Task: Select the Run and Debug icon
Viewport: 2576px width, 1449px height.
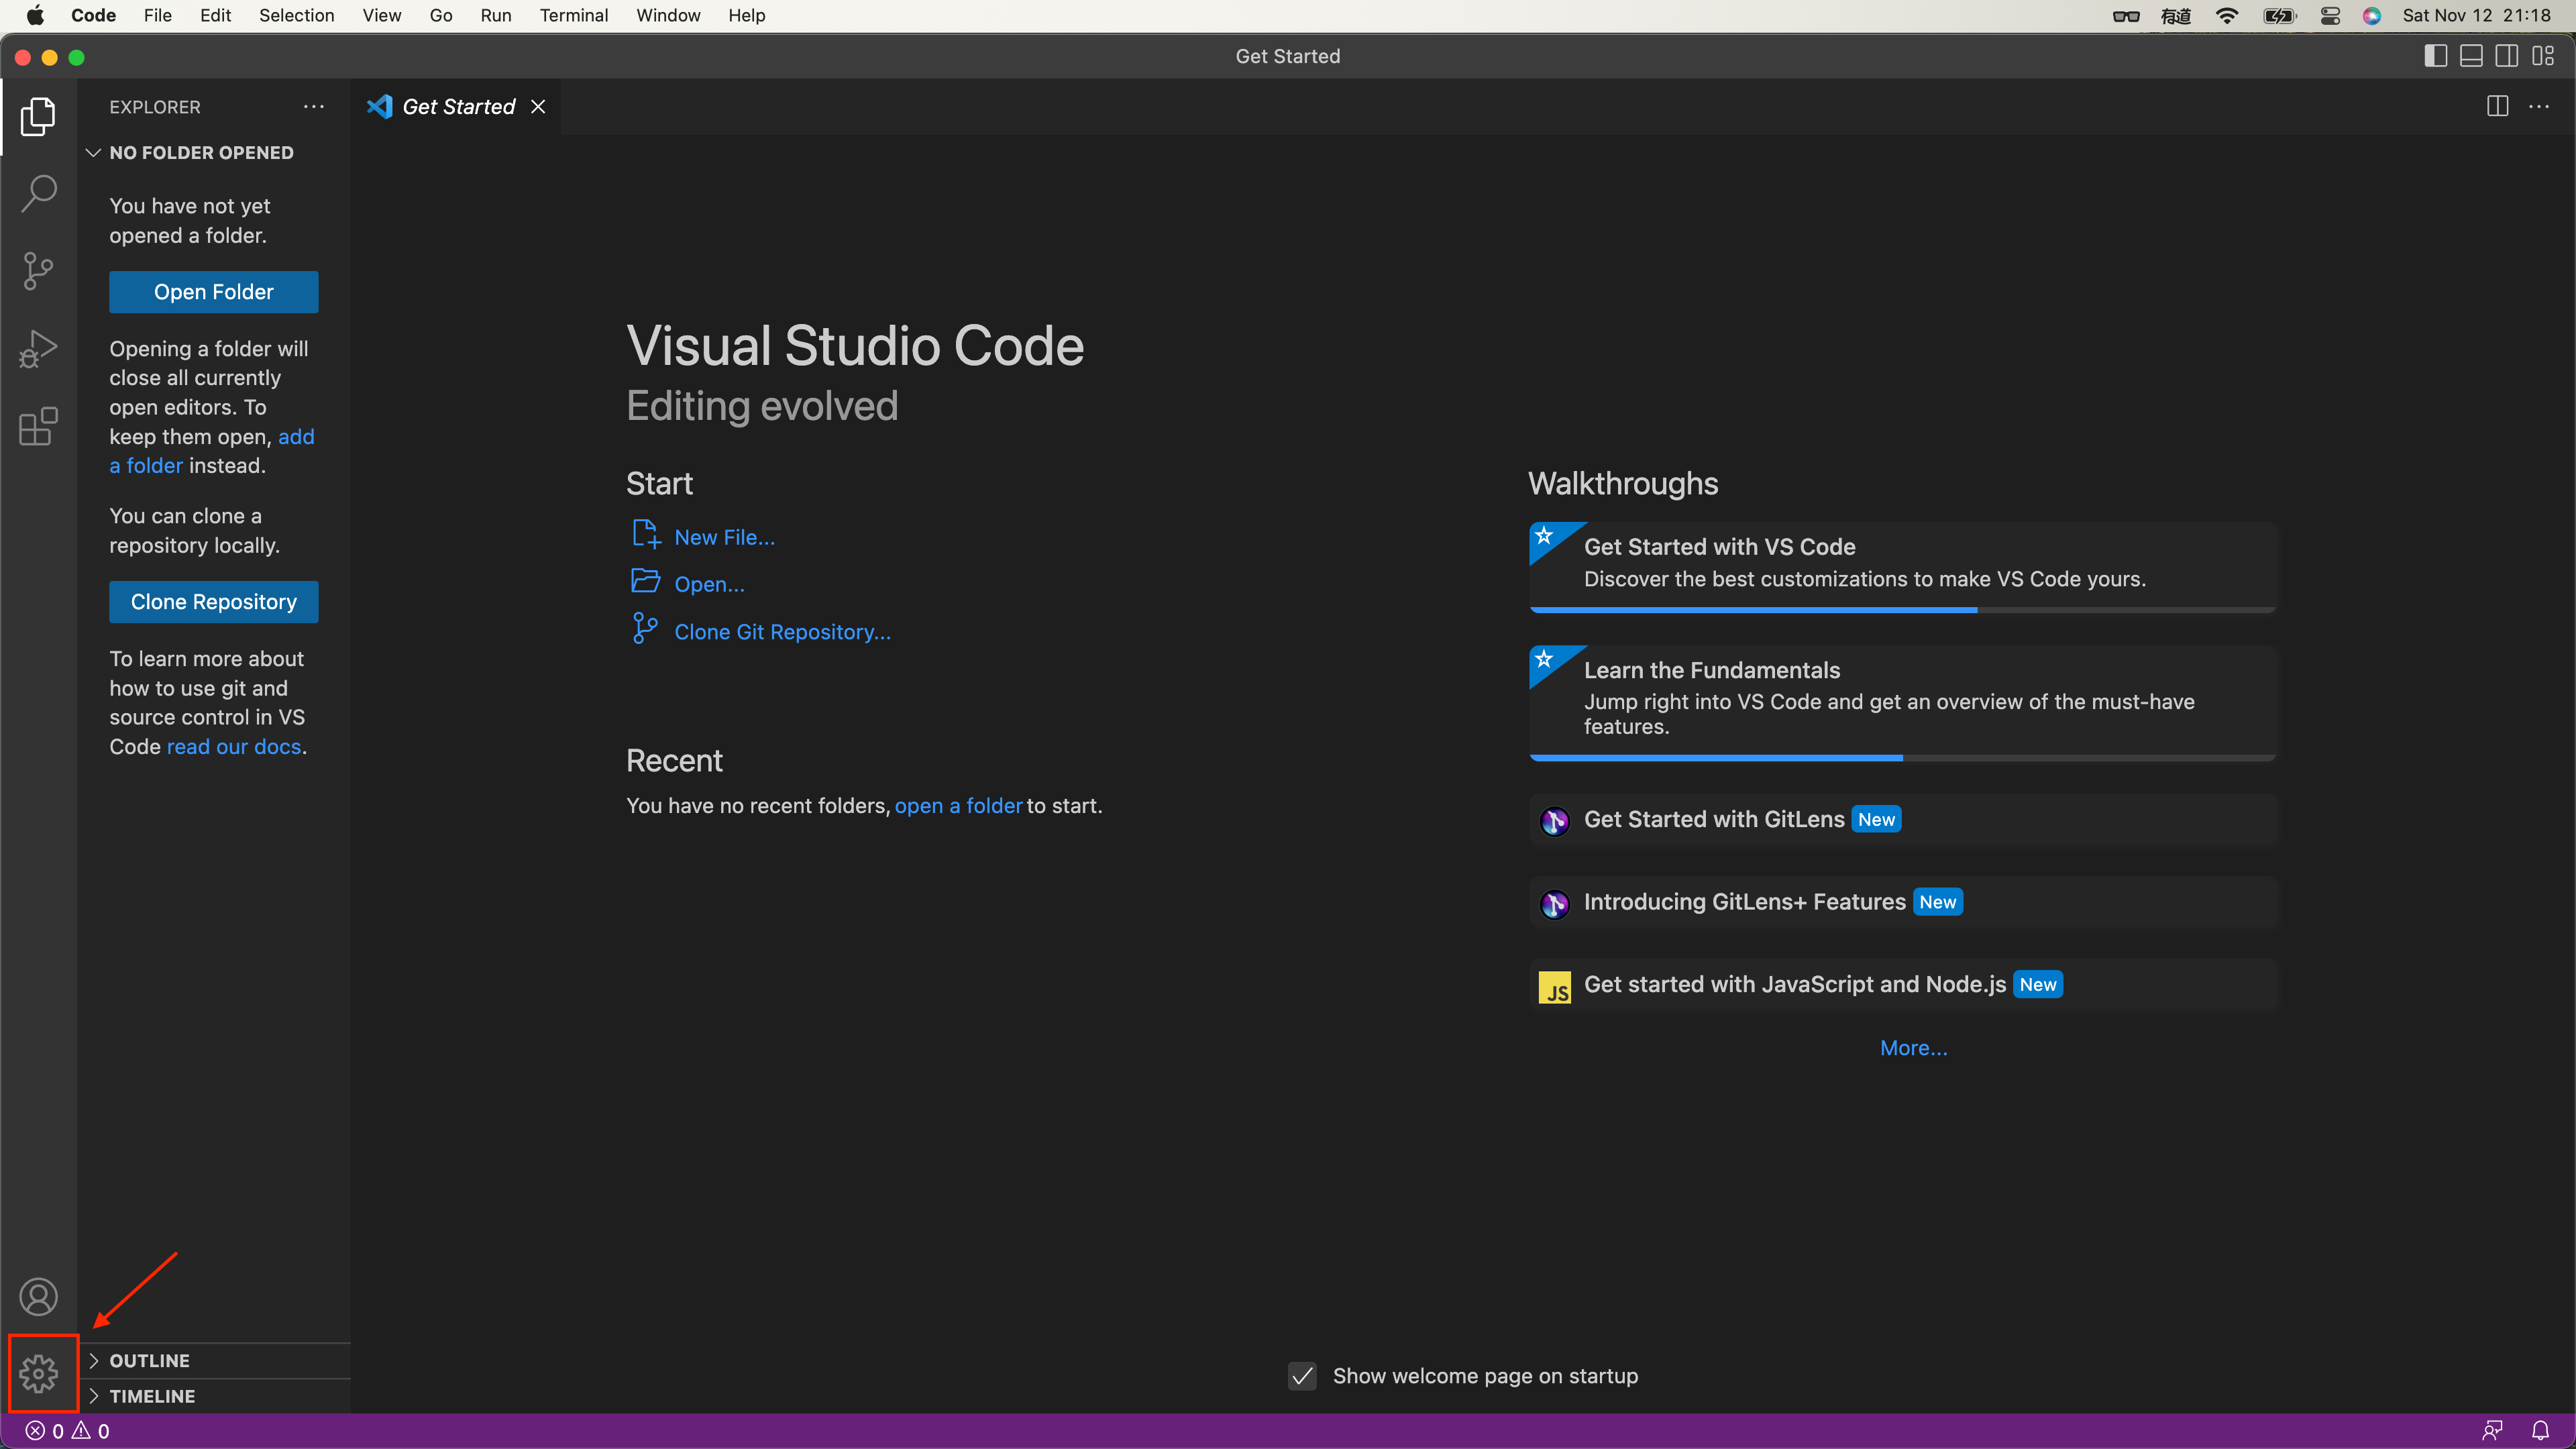Action: click(x=38, y=348)
